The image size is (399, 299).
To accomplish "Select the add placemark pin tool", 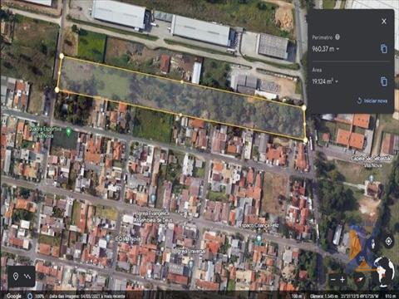I will tap(16, 276).
